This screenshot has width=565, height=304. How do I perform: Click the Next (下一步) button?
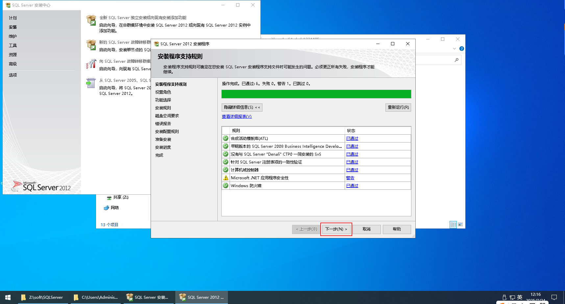point(336,229)
